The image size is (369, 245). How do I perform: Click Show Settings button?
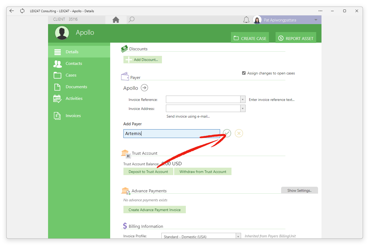pos(299,190)
